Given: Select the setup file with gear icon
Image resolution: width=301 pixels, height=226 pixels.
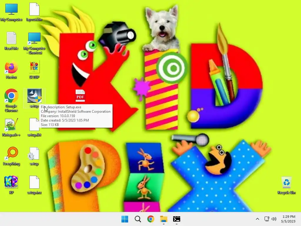Looking at the screenshot, I should [x=34, y=156].
